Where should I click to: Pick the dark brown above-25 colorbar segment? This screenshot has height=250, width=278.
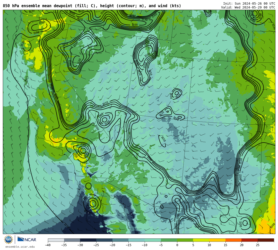tap(266, 240)
